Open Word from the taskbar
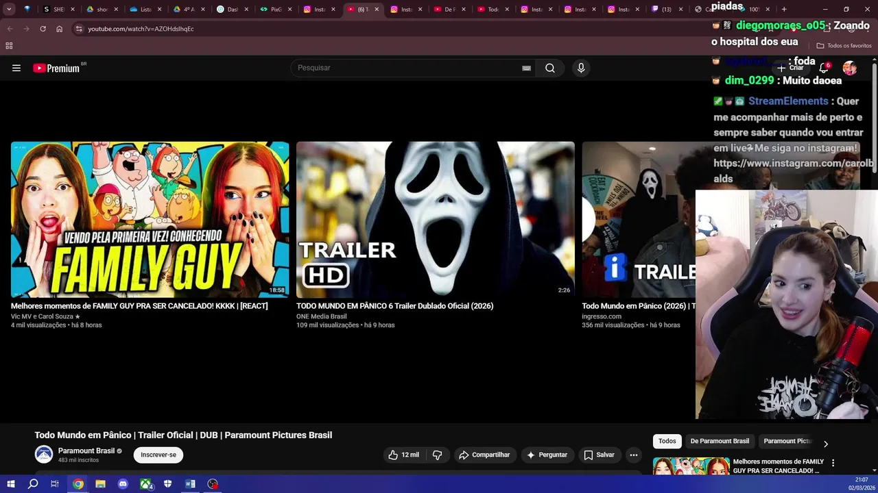The width and height of the screenshot is (878, 493). [190, 484]
